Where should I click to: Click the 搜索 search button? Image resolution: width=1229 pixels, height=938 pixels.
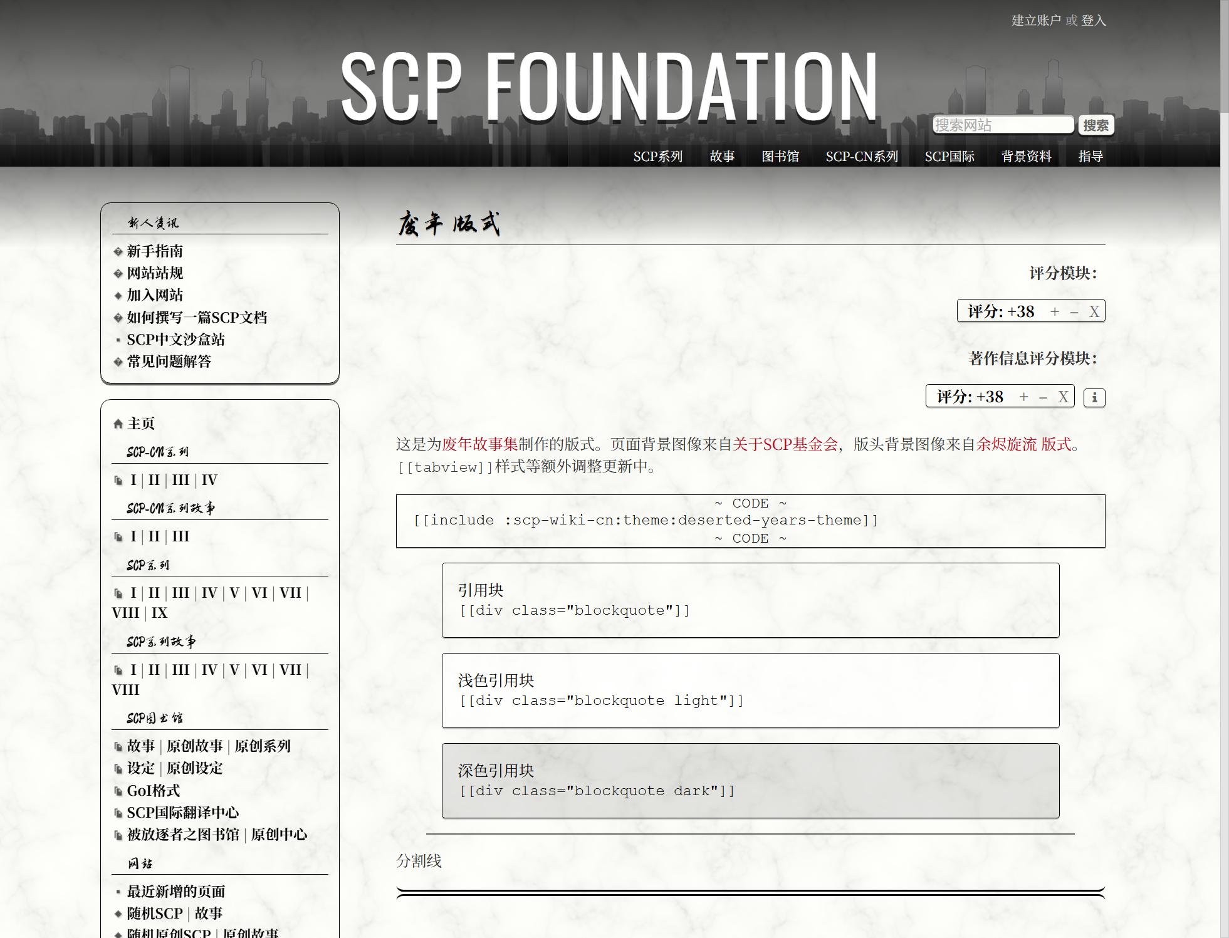pos(1096,125)
